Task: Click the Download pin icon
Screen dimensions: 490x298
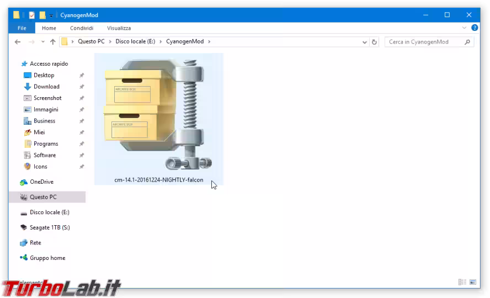Action: pyautogui.click(x=82, y=87)
